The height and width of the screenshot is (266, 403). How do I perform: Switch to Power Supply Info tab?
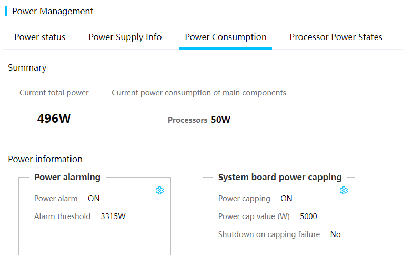125,37
